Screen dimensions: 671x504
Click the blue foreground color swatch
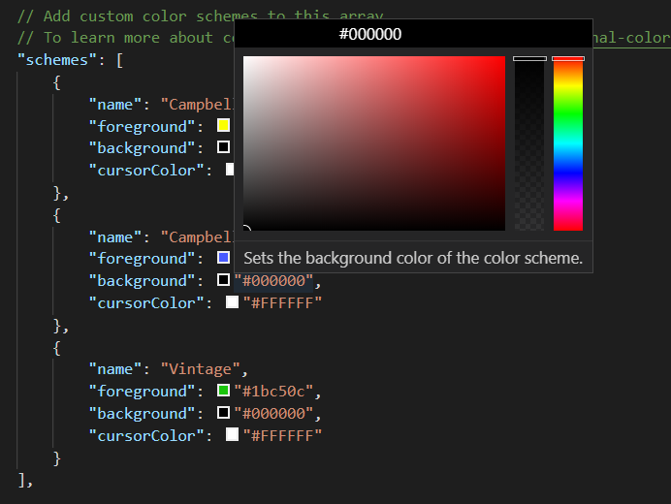[223, 258]
